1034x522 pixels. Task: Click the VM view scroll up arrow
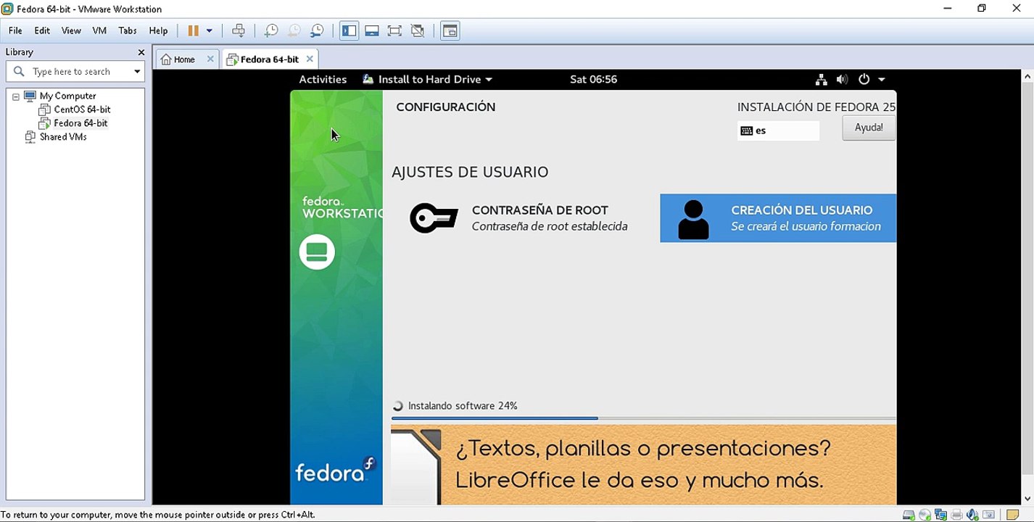pyautogui.click(x=1027, y=76)
